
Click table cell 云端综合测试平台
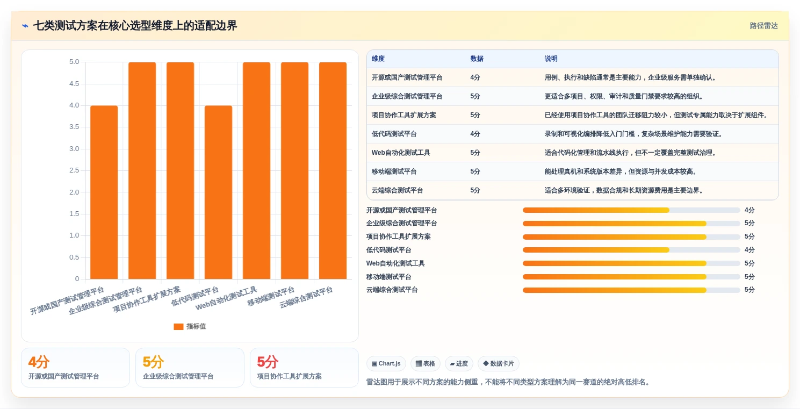(x=397, y=190)
